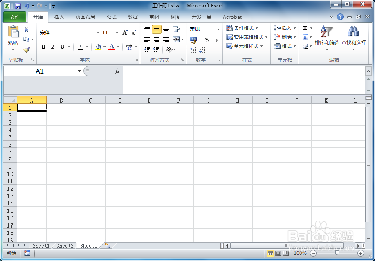Switch to the Insert (插入) ribbon tab
The height and width of the screenshot is (261, 375).
coord(59,17)
